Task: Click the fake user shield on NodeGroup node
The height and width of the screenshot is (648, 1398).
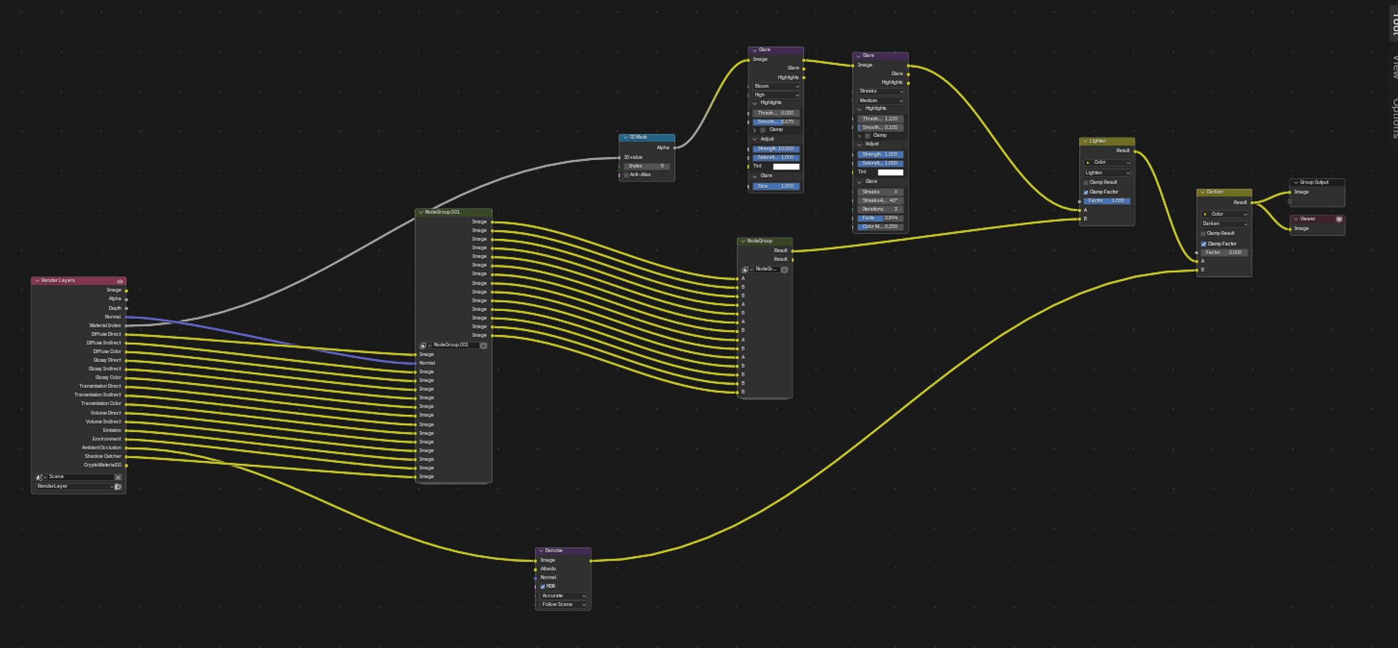Action: click(784, 269)
